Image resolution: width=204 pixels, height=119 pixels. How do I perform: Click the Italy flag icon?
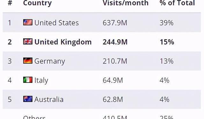[x=28, y=80]
